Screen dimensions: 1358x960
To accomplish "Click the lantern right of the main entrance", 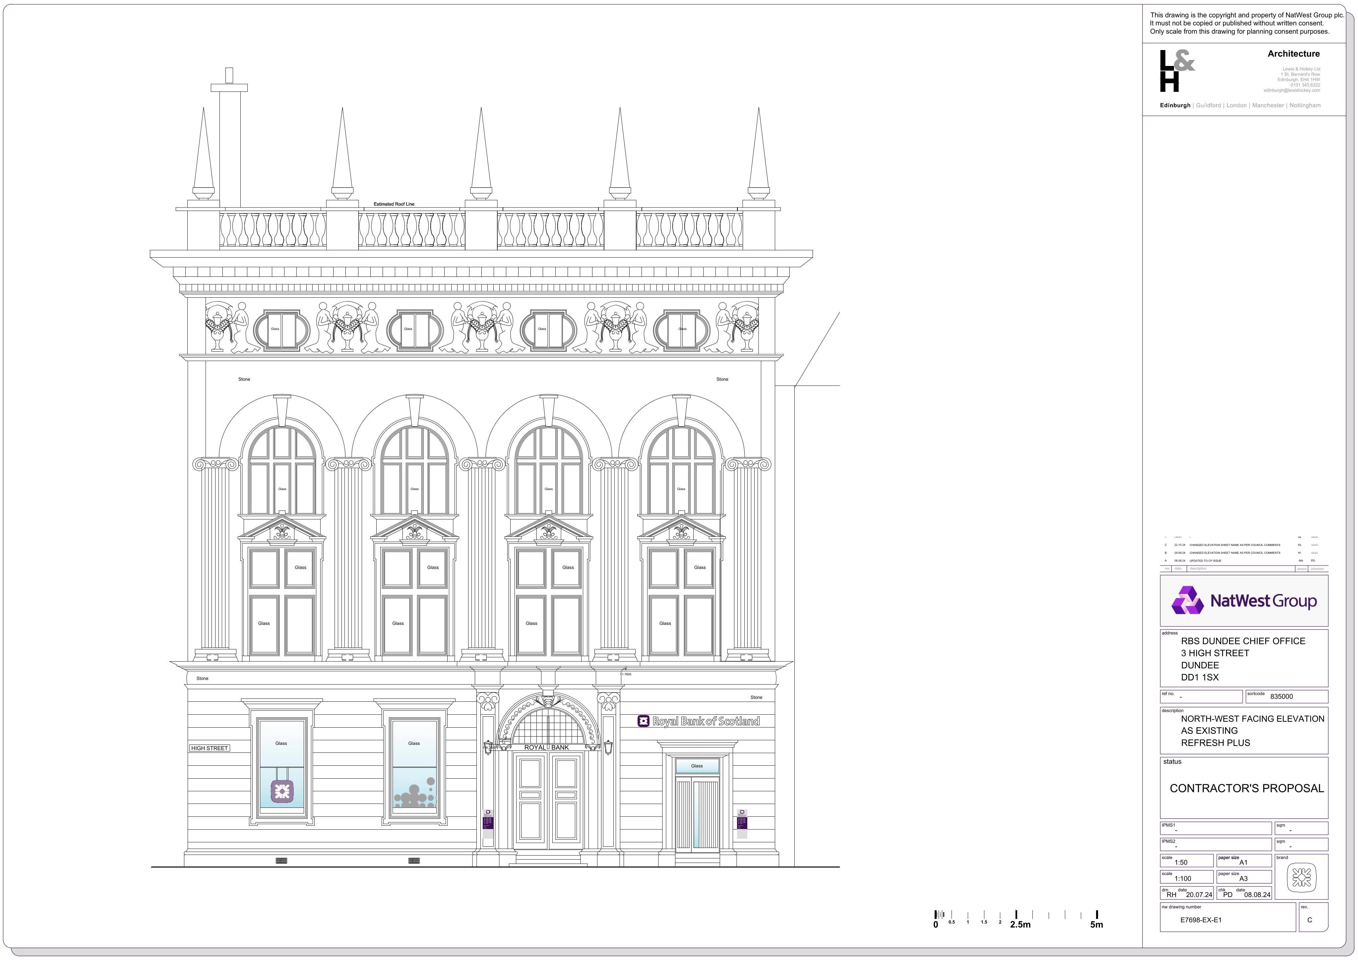I will pos(609,748).
